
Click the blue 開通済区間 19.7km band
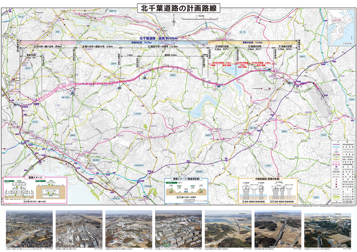coord(142,43)
